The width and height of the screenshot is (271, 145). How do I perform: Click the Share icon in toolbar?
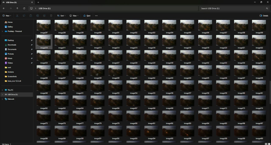[44, 16]
